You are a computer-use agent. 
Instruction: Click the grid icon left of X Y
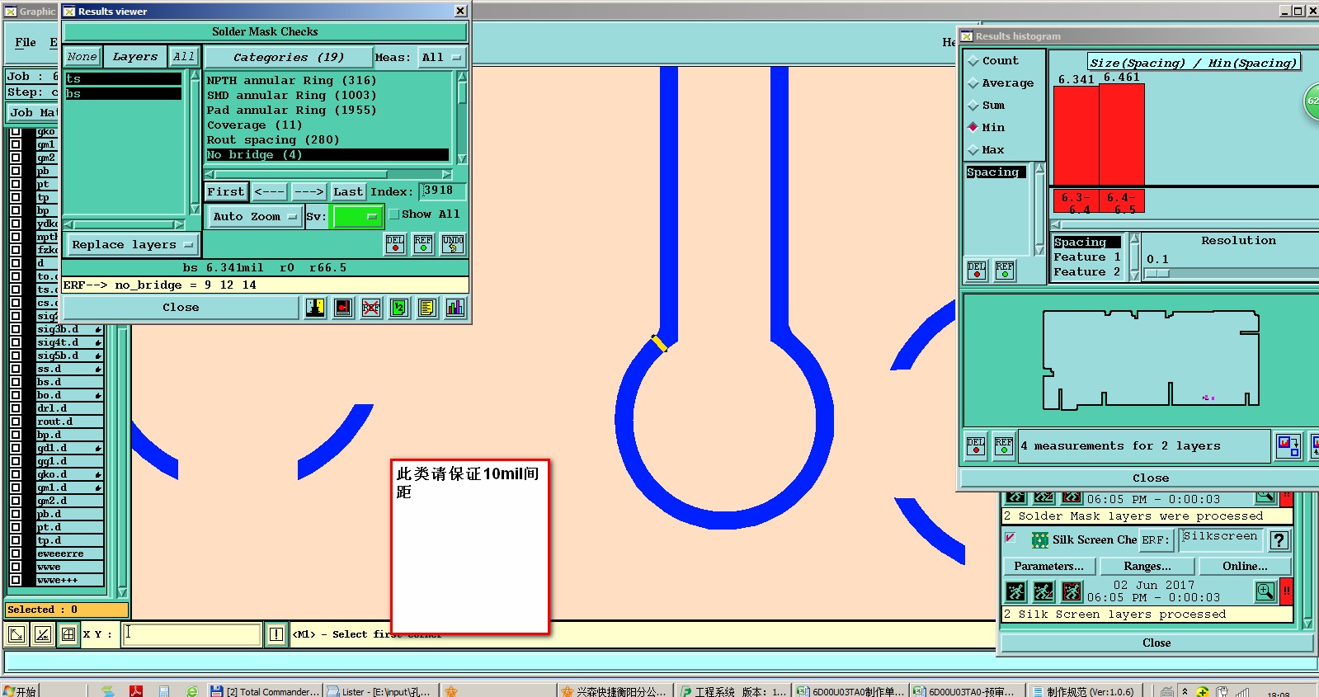pyautogui.click(x=68, y=634)
